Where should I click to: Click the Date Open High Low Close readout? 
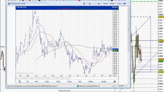click(x=43, y=78)
